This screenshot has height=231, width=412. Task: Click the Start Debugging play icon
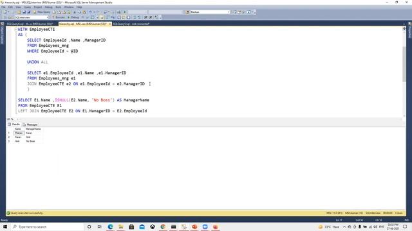pos(124,12)
